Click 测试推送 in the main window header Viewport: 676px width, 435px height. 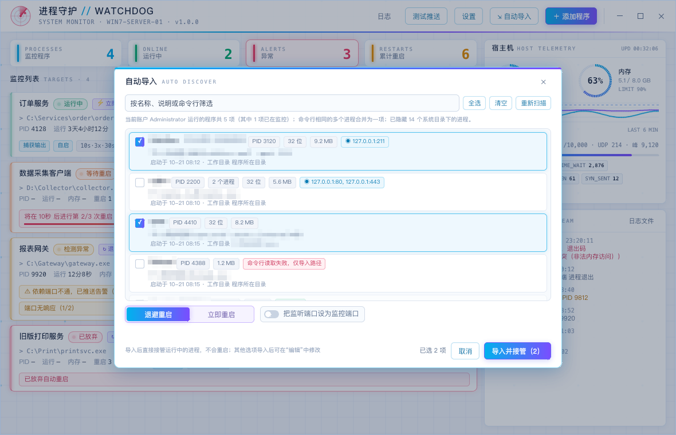point(426,17)
